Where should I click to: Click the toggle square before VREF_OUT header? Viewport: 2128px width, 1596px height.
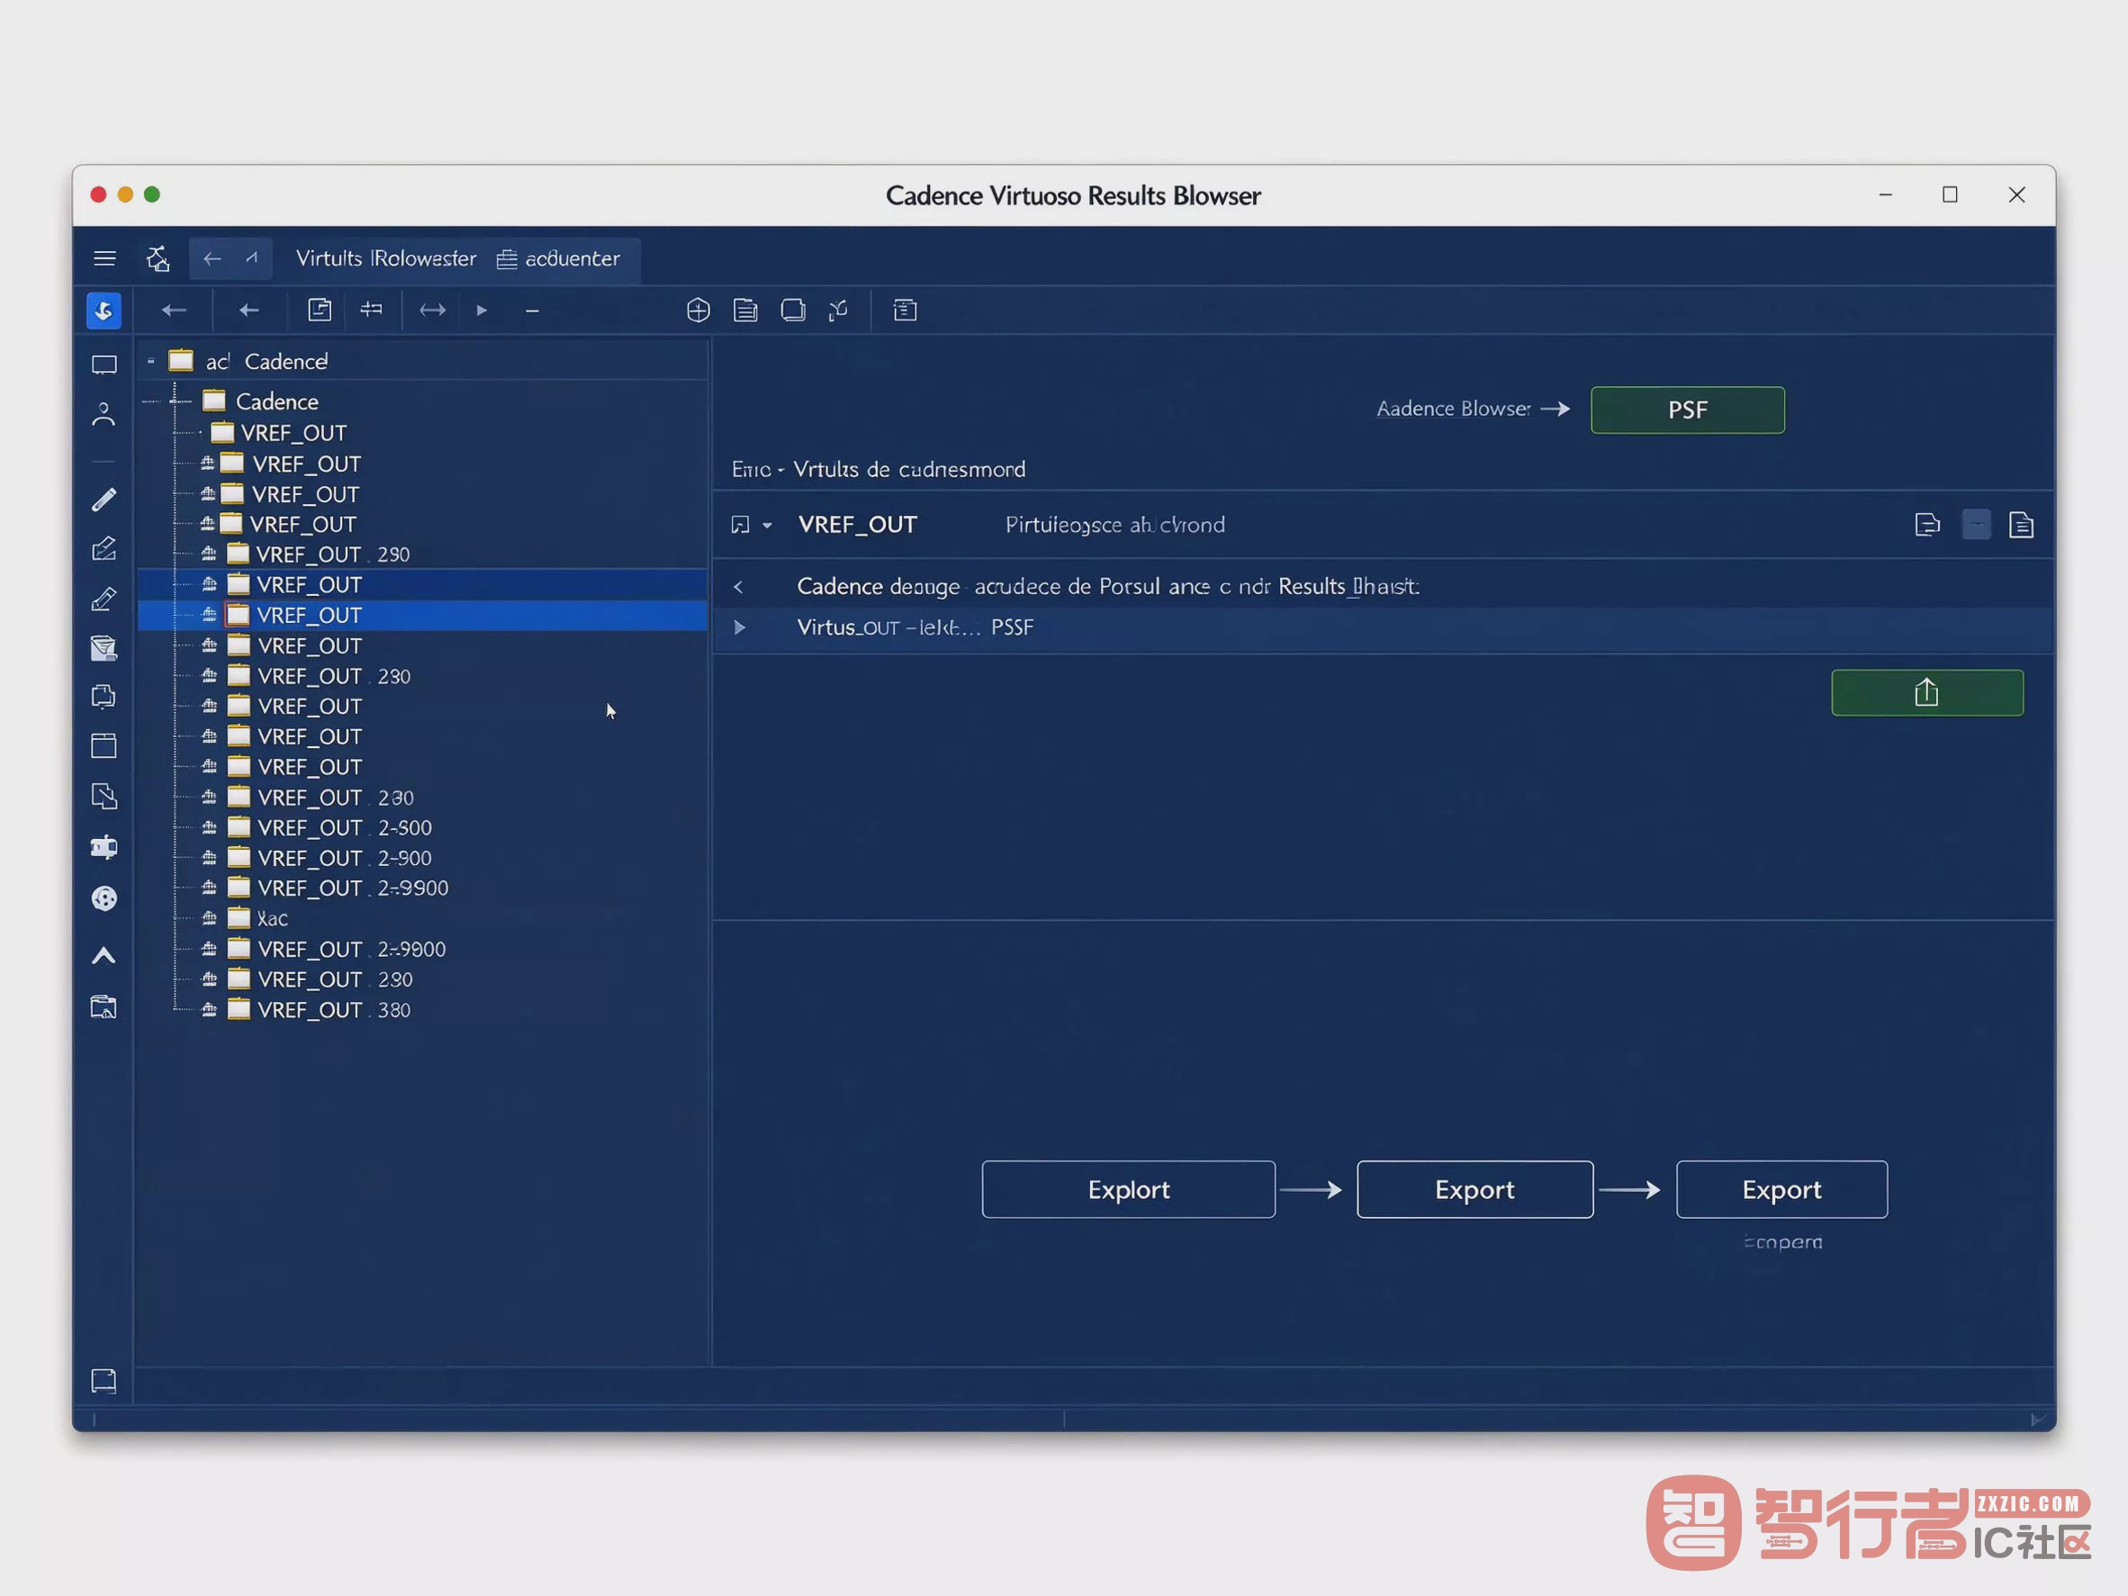pos(740,526)
